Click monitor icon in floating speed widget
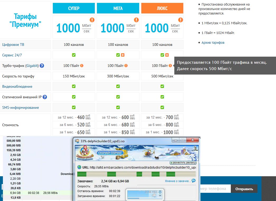 (x=154, y=195)
